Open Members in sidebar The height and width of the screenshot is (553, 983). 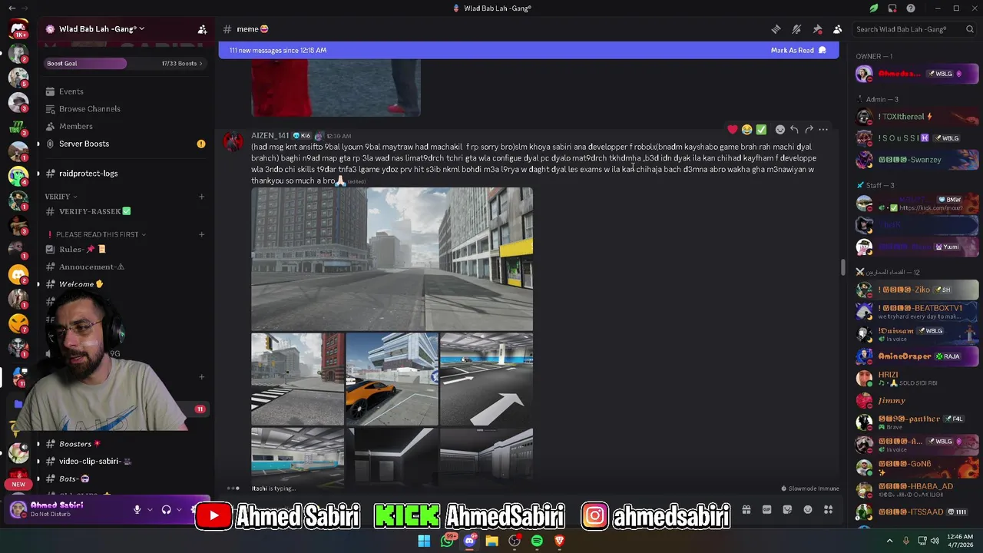(x=124, y=126)
